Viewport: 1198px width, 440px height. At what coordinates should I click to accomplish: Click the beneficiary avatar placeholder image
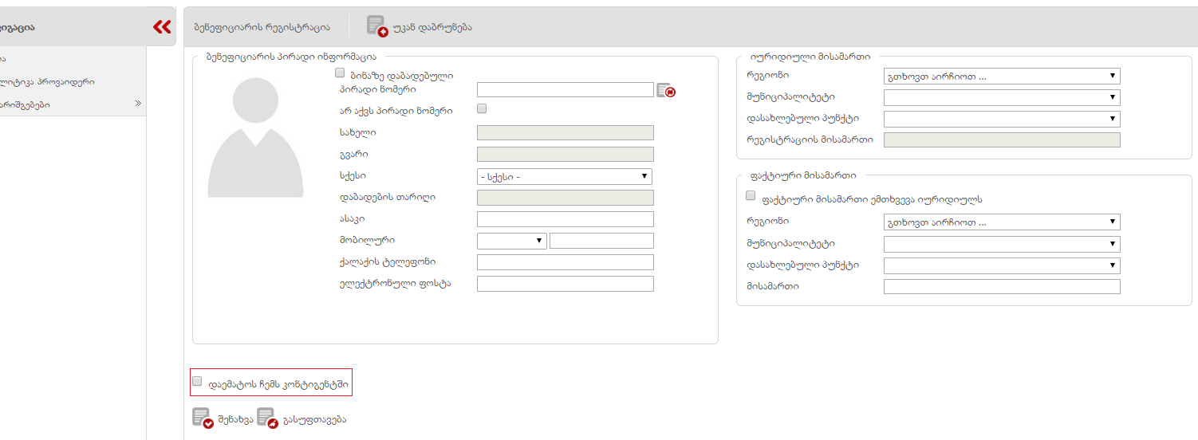tap(255, 137)
